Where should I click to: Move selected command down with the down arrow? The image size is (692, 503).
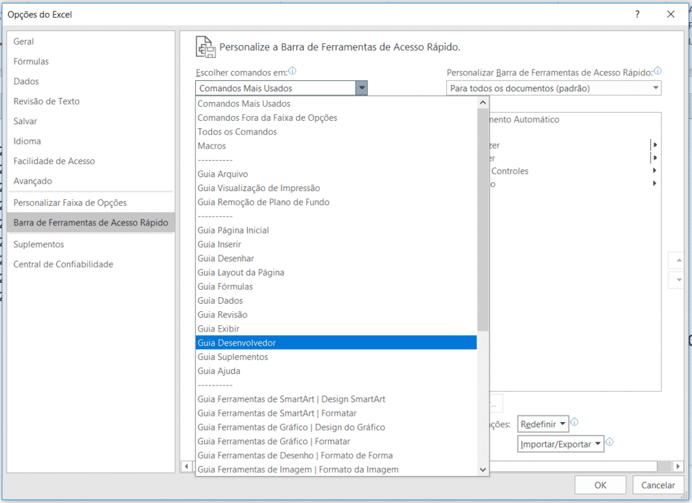(676, 280)
